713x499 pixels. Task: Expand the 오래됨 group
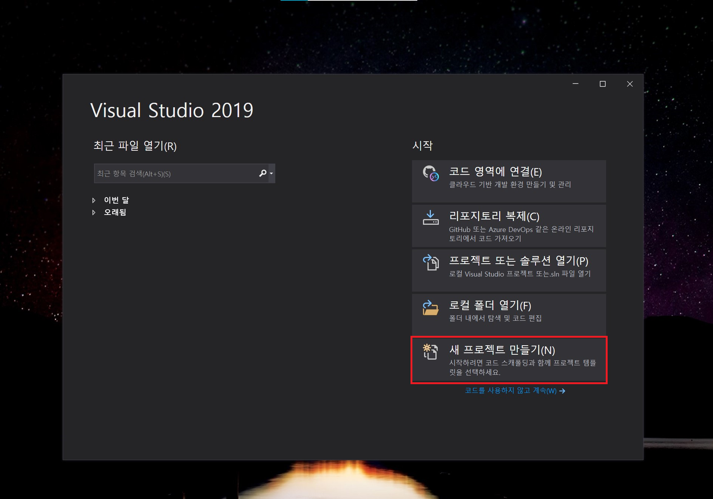point(94,213)
